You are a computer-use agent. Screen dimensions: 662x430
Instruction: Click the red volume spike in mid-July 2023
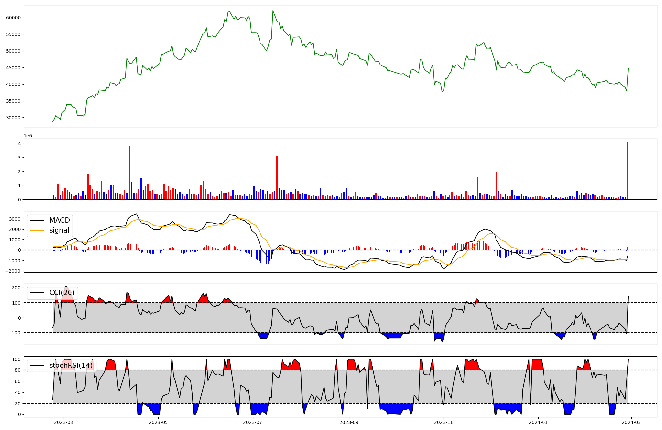[277, 178]
